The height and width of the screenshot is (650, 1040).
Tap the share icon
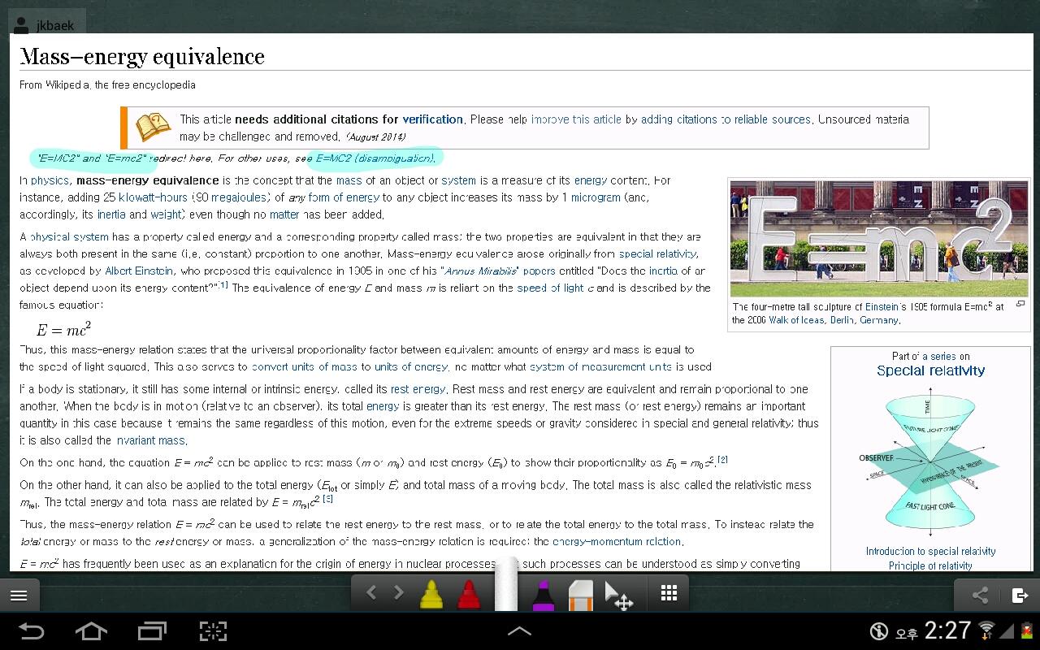point(980,596)
